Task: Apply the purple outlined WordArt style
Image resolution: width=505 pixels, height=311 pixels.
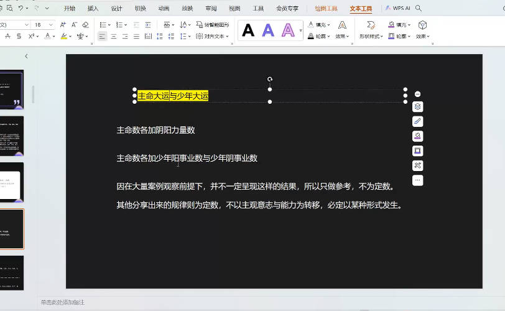Action: pyautogui.click(x=288, y=30)
